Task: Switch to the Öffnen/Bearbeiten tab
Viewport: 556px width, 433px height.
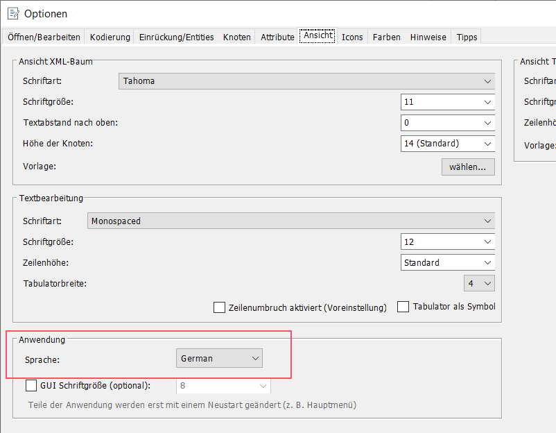Action: pos(44,37)
